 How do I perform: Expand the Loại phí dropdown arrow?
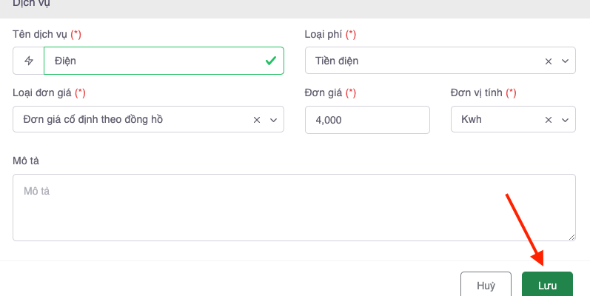click(565, 61)
